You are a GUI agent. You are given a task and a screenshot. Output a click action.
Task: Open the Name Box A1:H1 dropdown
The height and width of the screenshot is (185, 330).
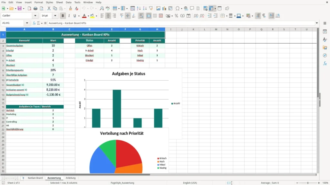[x=27, y=23]
